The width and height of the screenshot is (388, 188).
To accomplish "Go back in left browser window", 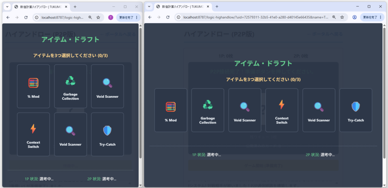I will point(8,17).
